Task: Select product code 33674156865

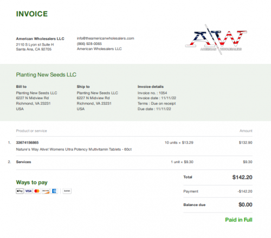Action: [27, 143]
